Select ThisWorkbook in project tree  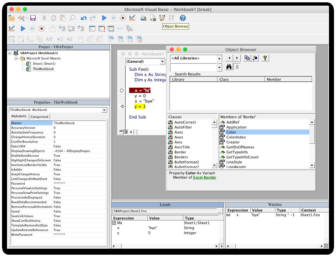pos(43,69)
